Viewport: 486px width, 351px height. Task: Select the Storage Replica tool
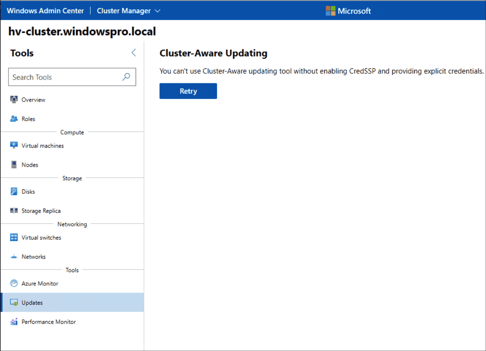coord(41,211)
